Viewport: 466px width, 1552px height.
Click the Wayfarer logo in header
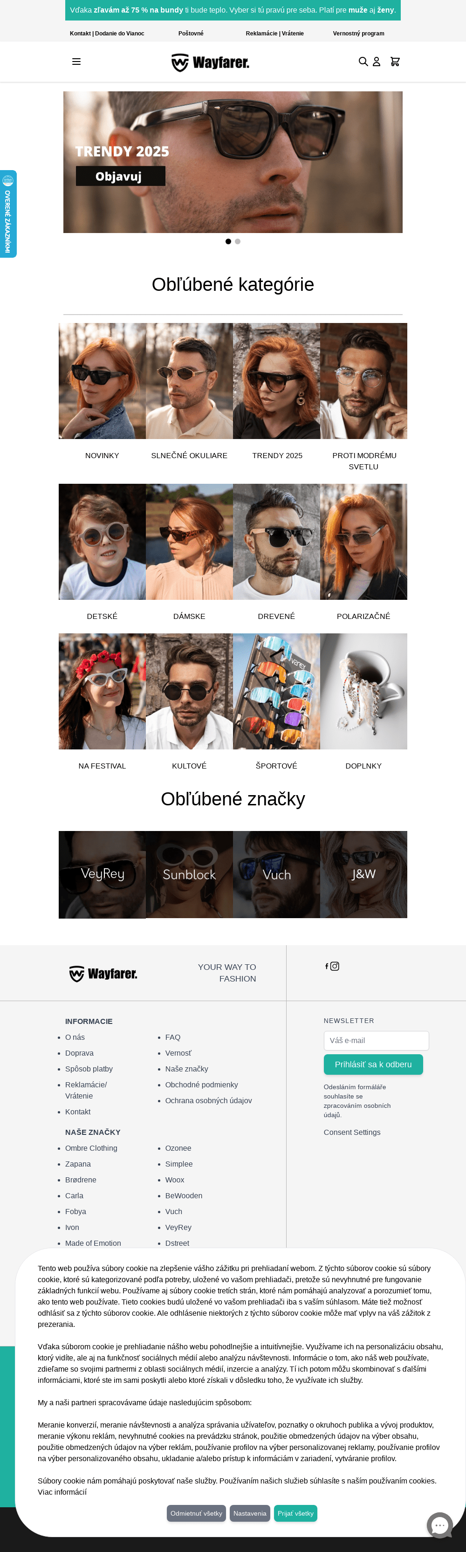click(x=210, y=62)
